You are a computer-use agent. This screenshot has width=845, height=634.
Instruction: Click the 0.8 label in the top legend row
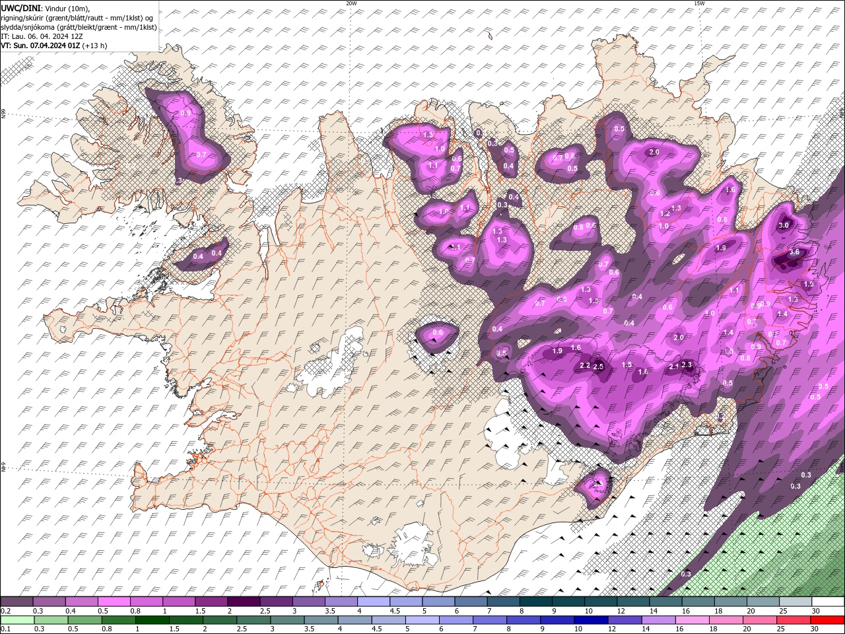135,611
